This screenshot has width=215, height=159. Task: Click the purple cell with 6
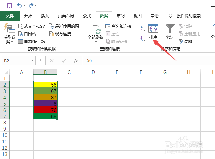45,104
